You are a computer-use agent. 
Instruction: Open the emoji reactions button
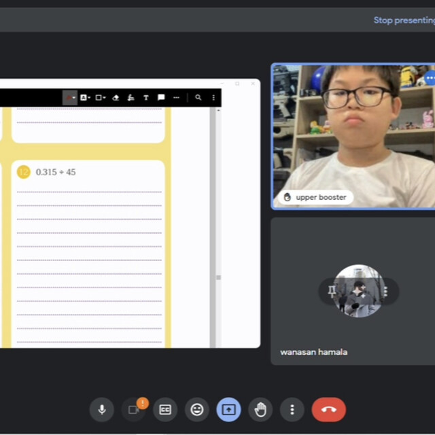coord(197,409)
